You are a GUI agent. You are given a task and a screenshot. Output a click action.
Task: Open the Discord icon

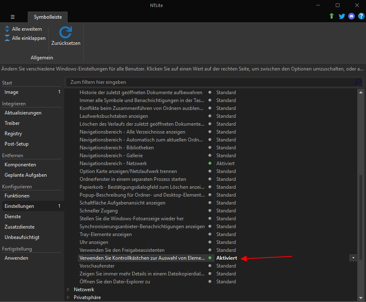point(351,16)
